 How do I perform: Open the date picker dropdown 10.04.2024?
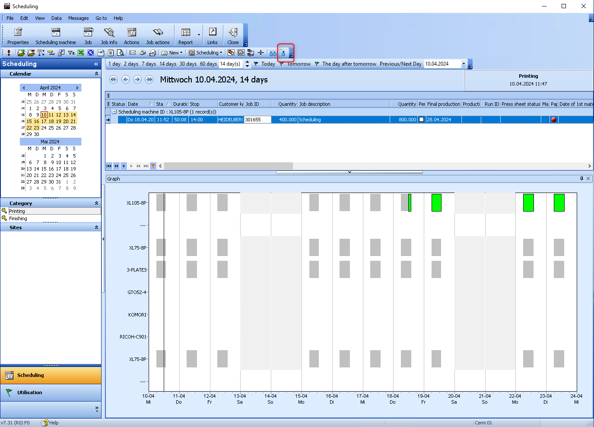coord(464,64)
